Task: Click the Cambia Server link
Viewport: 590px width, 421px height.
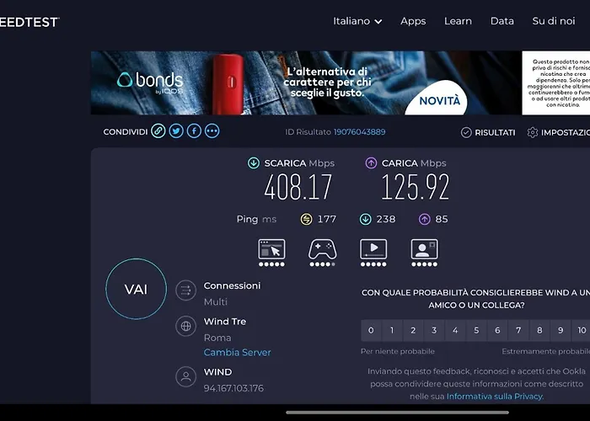Action: [238, 353]
